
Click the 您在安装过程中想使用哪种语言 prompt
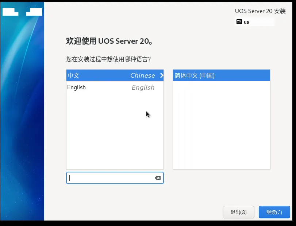(x=108, y=59)
